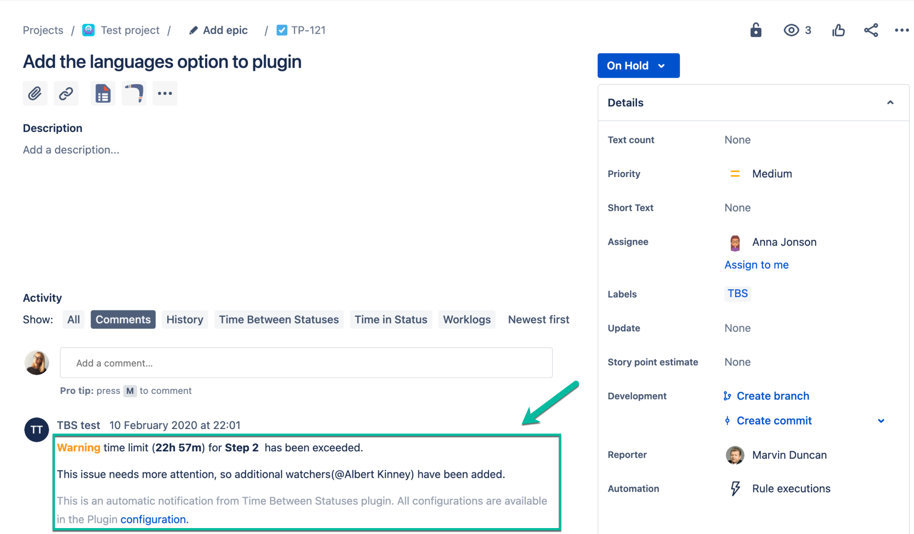Collapse the Details panel
The height and width of the screenshot is (534, 914).
(x=890, y=103)
